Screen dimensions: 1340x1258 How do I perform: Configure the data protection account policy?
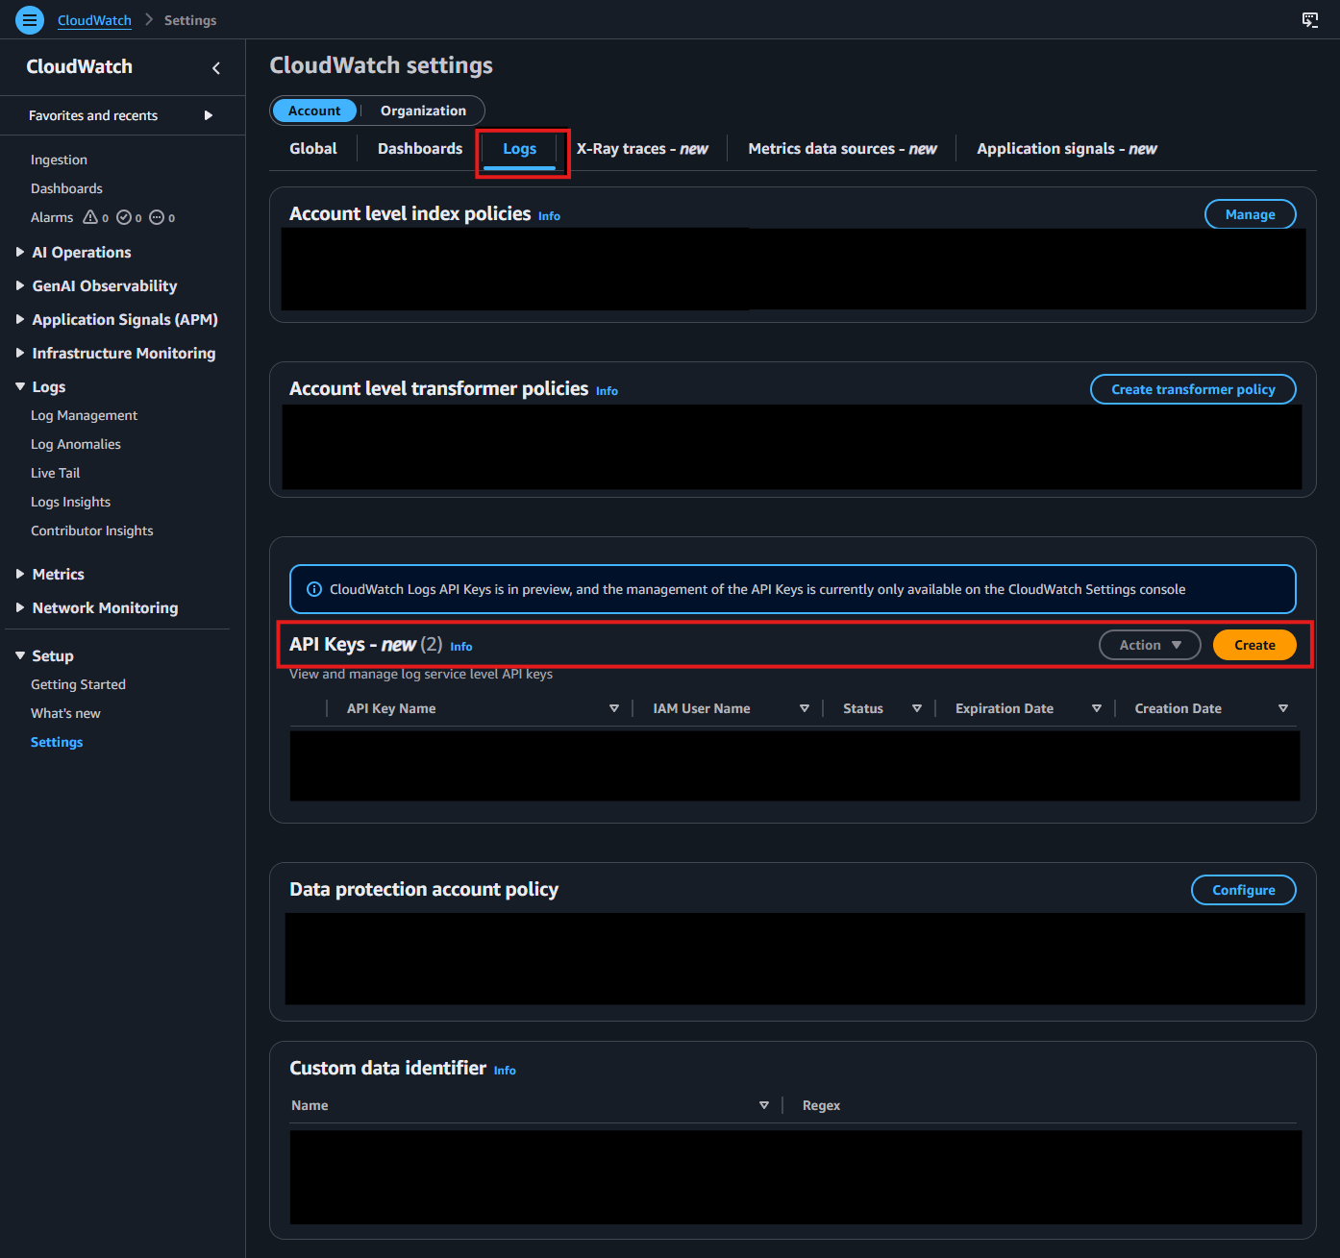click(1243, 890)
